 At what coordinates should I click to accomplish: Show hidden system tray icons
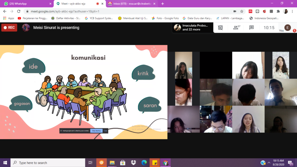click(269, 163)
